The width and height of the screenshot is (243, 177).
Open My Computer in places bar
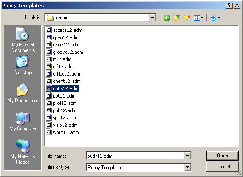23,121
